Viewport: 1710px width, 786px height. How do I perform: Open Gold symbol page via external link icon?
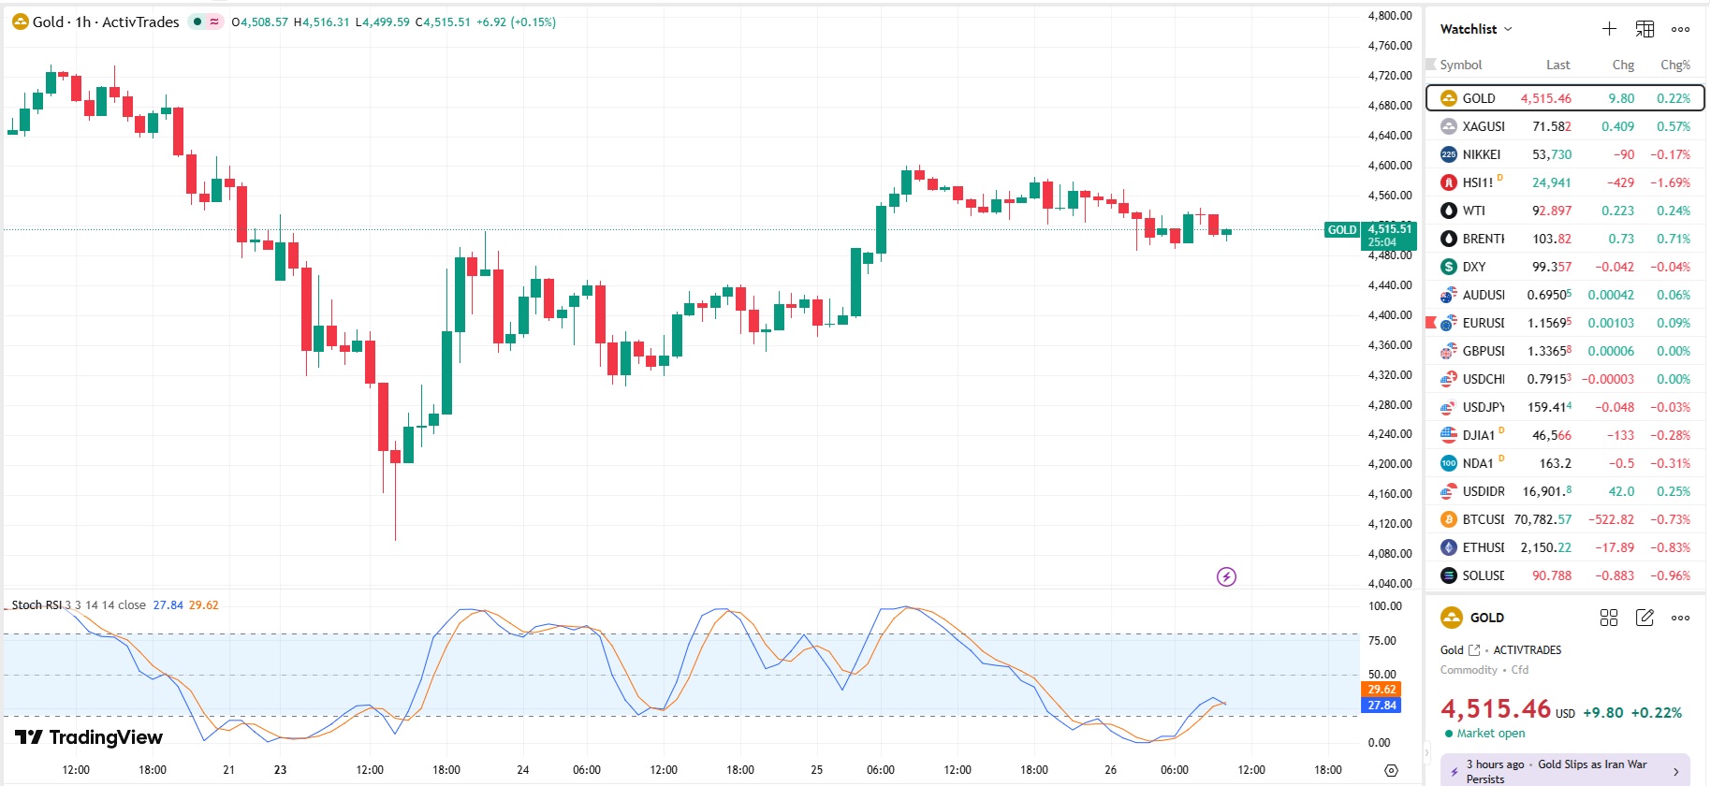[1475, 650]
